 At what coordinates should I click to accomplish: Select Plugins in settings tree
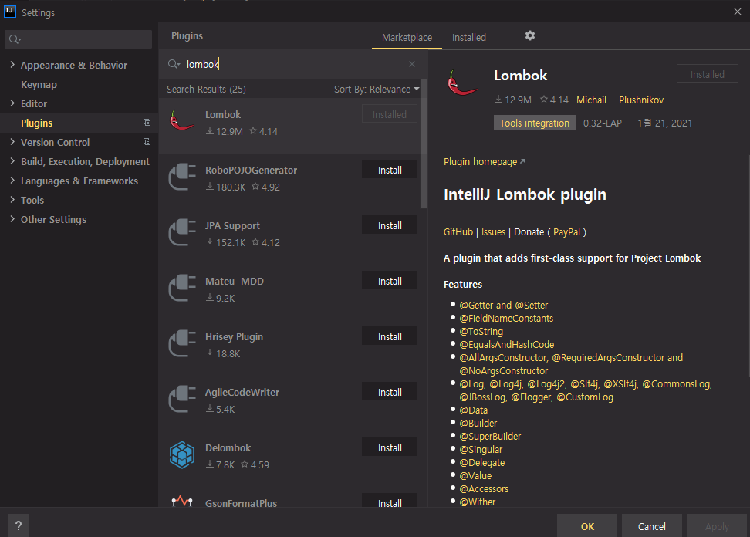click(36, 123)
